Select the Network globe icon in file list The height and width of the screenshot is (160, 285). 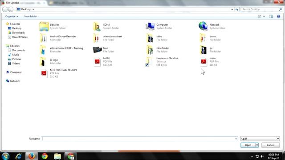tap(203, 26)
